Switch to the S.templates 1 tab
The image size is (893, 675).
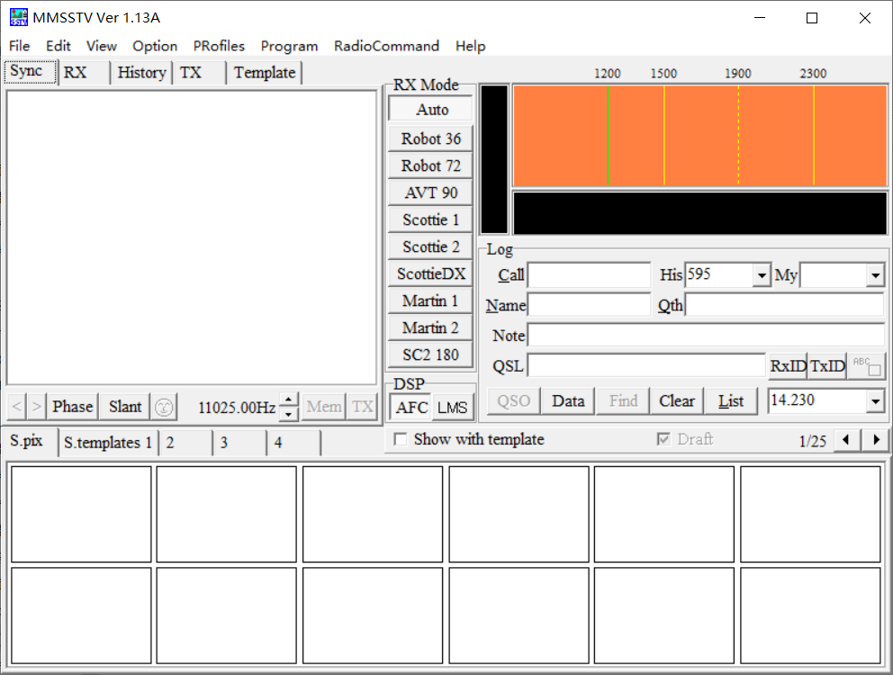[x=108, y=443]
